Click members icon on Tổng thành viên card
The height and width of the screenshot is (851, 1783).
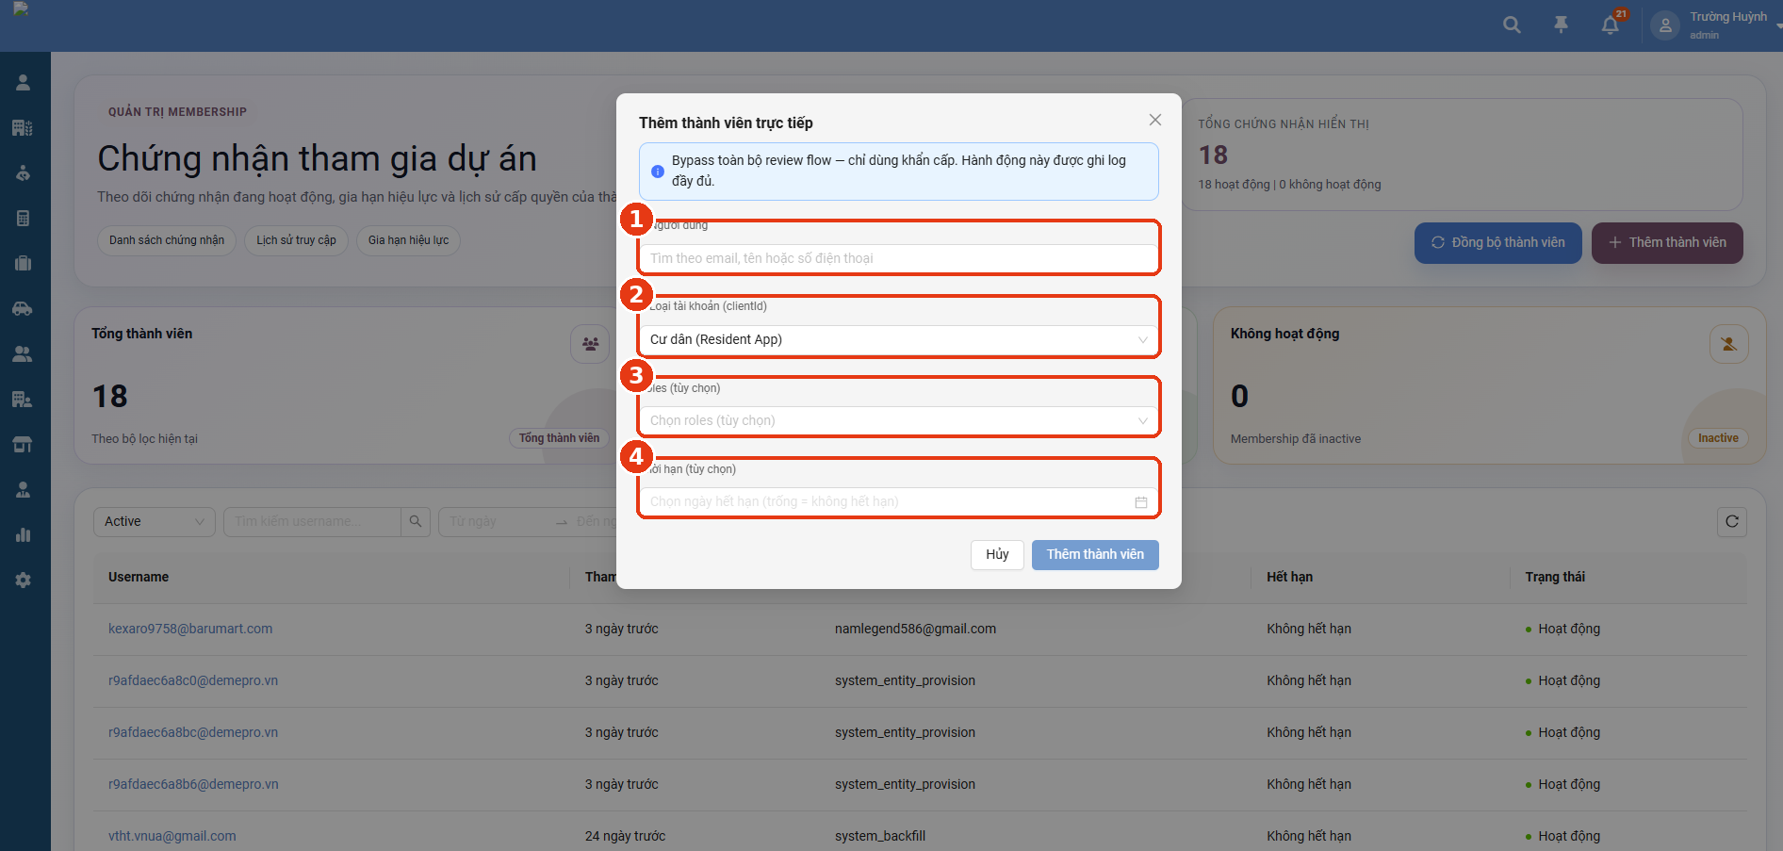click(x=591, y=344)
